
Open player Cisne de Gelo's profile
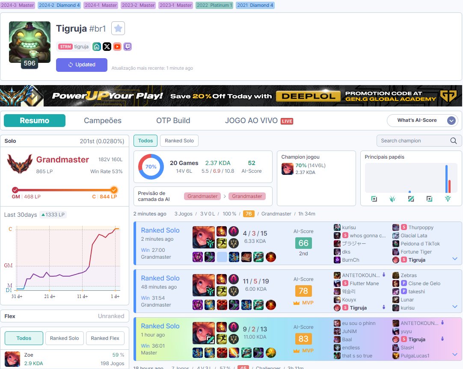pyautogui.click(x=424, y=283)
